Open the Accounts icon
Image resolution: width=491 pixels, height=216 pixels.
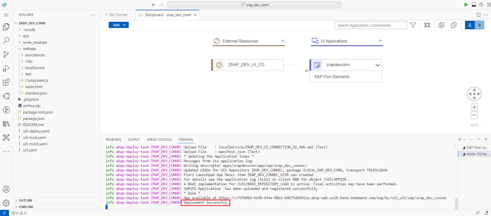(6, 189)
